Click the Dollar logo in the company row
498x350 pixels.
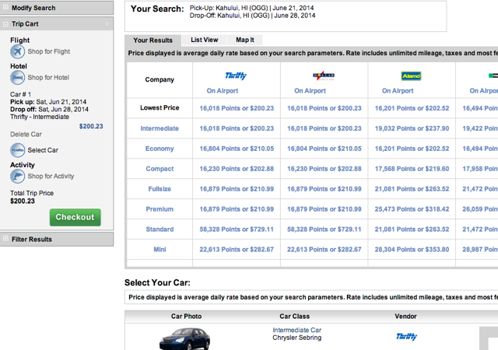[324, 75]
